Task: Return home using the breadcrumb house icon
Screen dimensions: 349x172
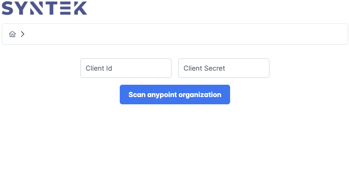Action: point(12,34)
